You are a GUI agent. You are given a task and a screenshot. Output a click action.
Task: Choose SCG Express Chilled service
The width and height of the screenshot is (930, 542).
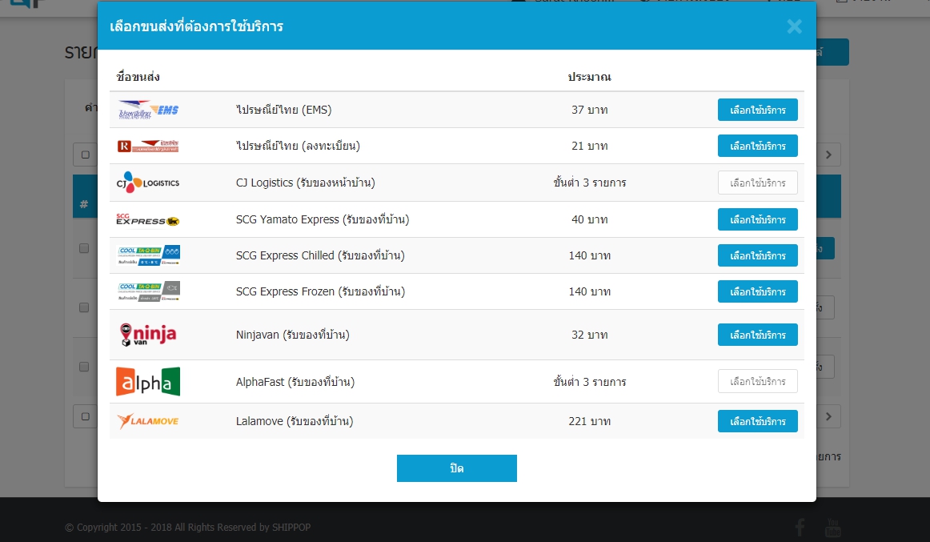(x=757, y=255)
